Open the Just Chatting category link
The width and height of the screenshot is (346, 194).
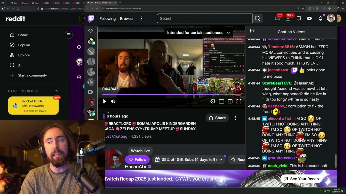pos(116,136)
